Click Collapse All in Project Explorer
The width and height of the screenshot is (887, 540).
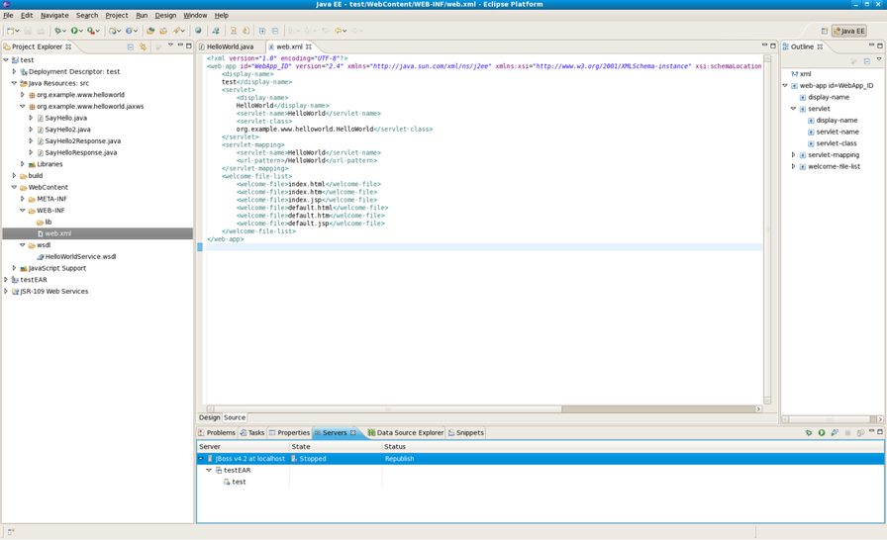(130, 46)
